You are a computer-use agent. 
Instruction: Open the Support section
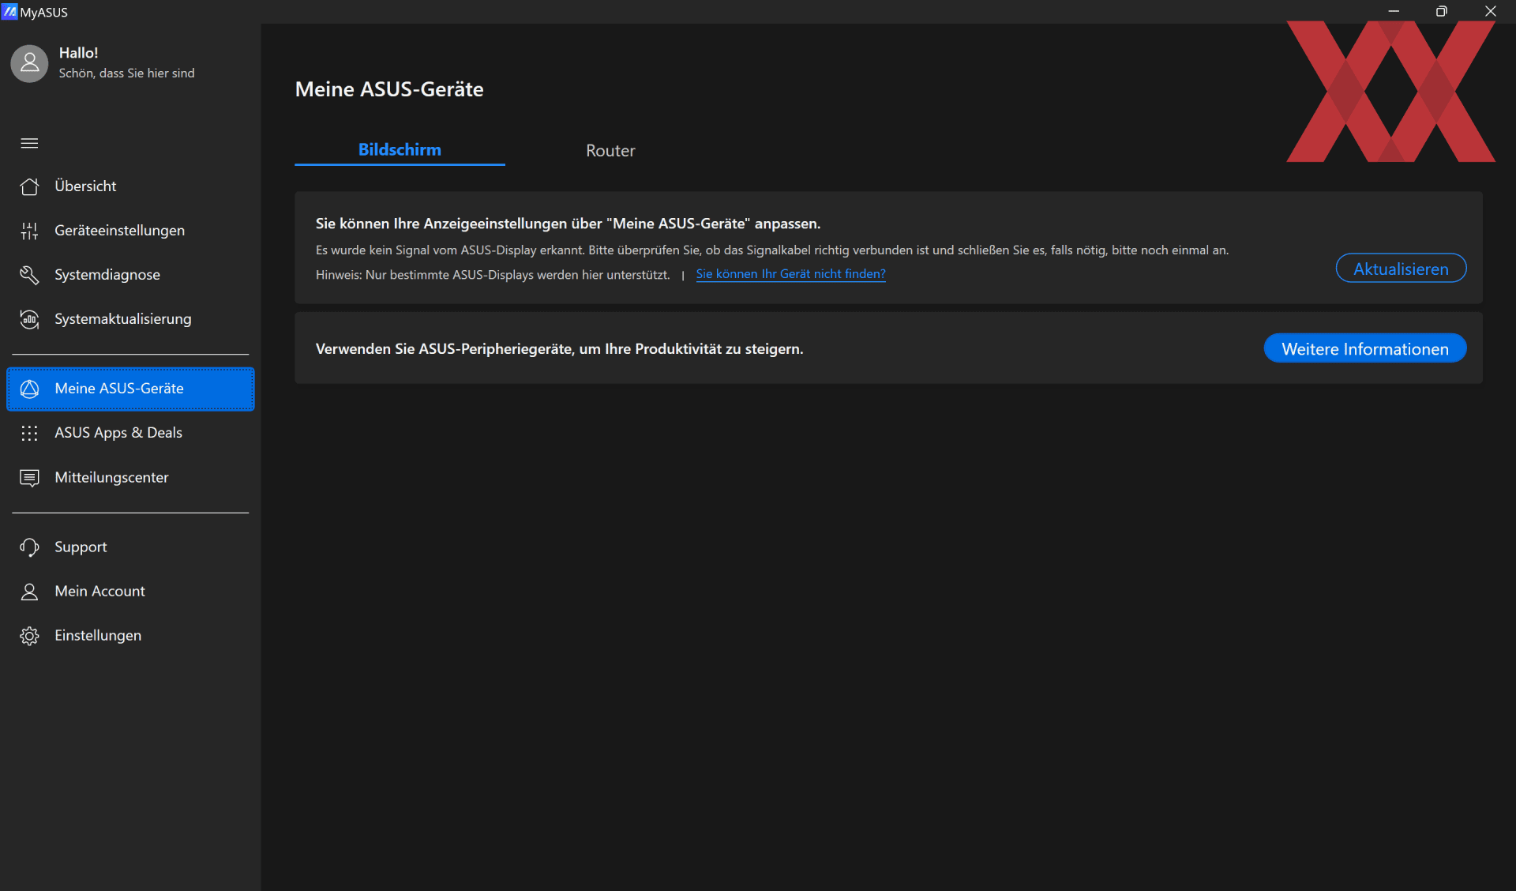(130, 547)
